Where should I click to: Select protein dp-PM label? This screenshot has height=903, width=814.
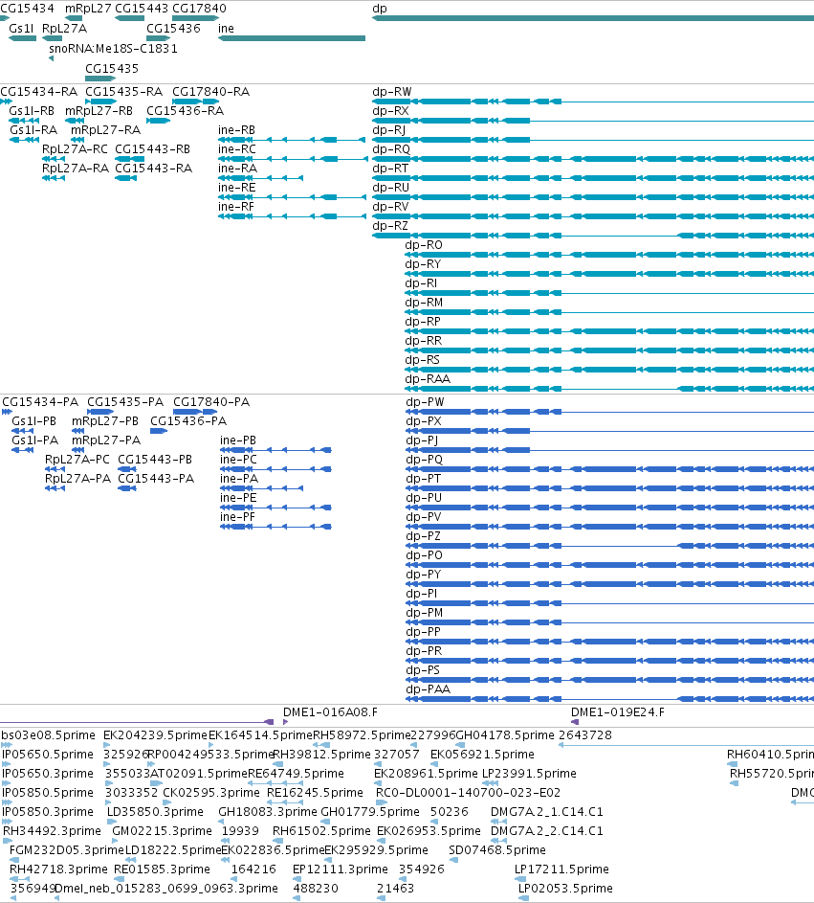point(424,613)
